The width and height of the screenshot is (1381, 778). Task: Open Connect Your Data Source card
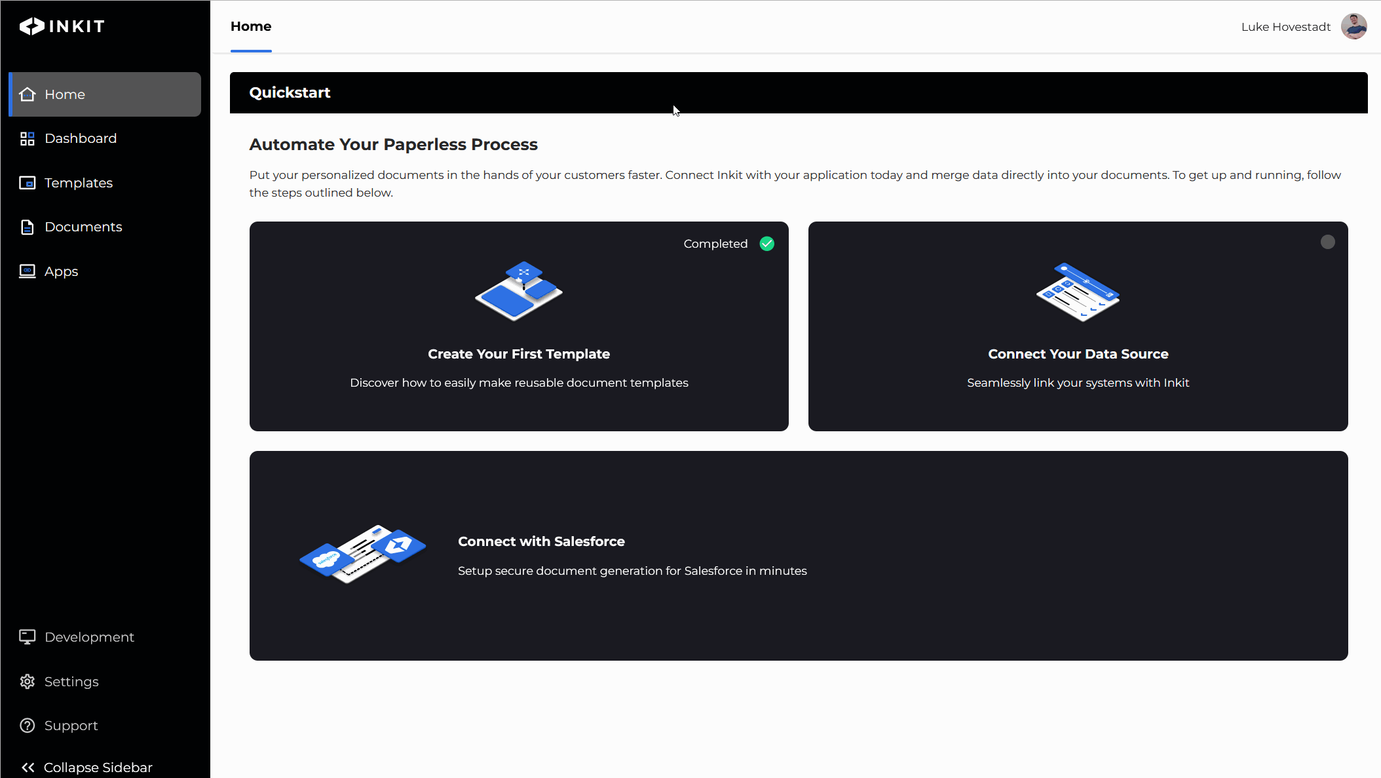coord(1078,326)
